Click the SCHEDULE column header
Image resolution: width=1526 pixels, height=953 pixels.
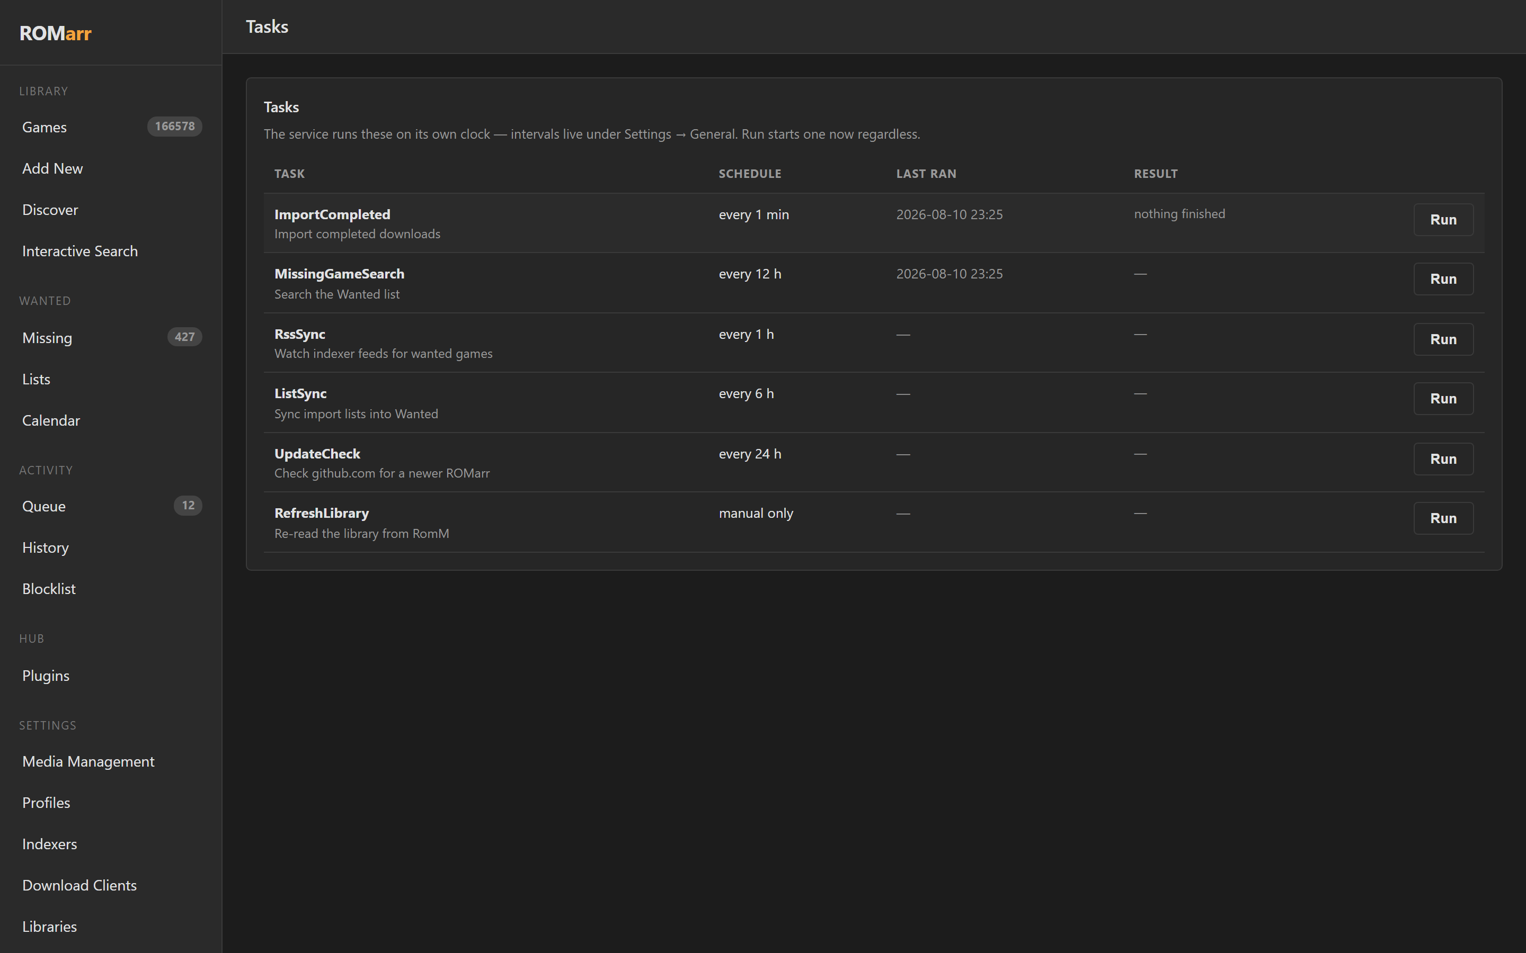click(750, 173)
